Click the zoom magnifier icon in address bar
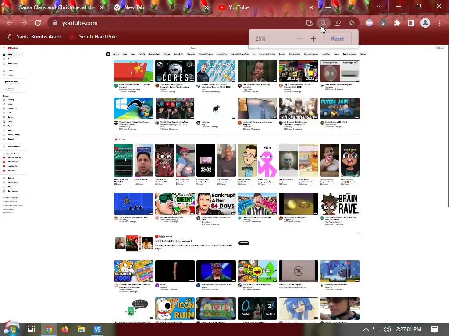 pos(323,23)
